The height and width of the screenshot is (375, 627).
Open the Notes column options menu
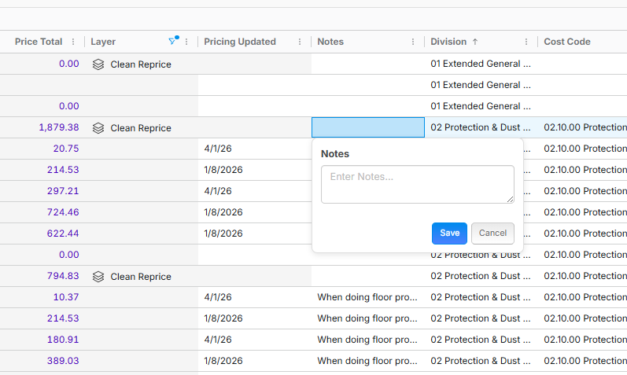click(x=413, y=42)
